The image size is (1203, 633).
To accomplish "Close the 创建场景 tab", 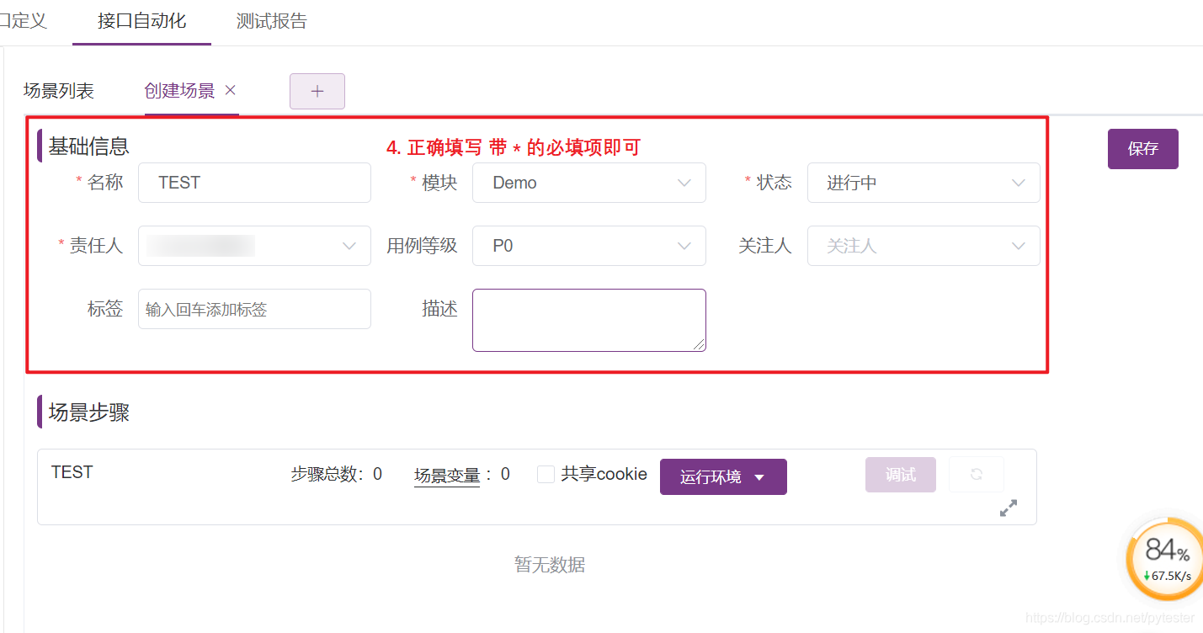I will (x=230, y=90).
